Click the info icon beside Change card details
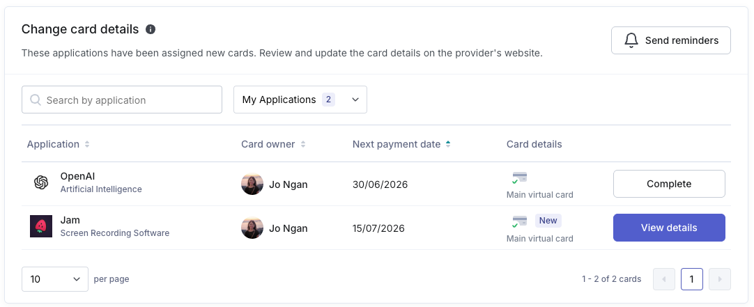The height and width of the screenshot is (307, 754). click(151, 29)
